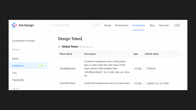Go to Typography in the sidebar

tap(18, 80)
